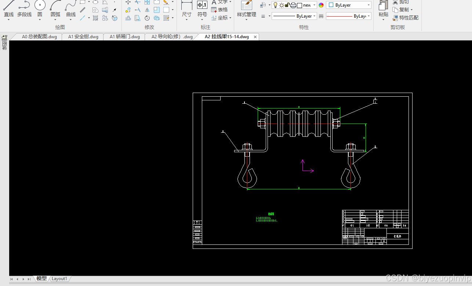Viewport: 472px width, 286px height.
Task: Select the 直线 line tool
Action: coord(8,9)
